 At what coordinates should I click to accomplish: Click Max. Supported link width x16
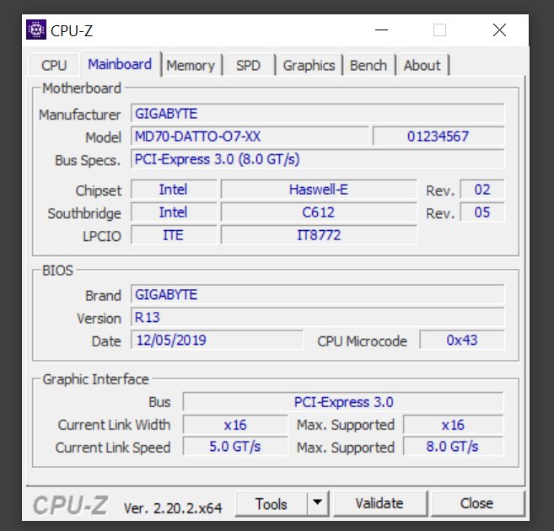pos(454,425)
